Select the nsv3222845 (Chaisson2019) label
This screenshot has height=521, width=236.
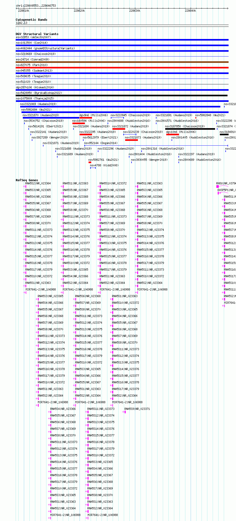(130, 115)
